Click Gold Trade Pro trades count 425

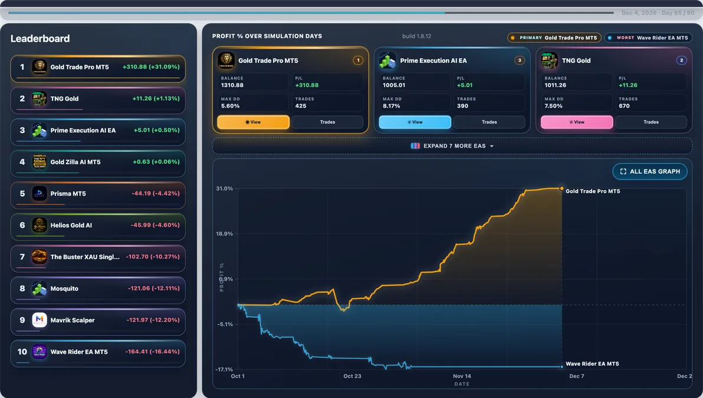coord(301,106)
